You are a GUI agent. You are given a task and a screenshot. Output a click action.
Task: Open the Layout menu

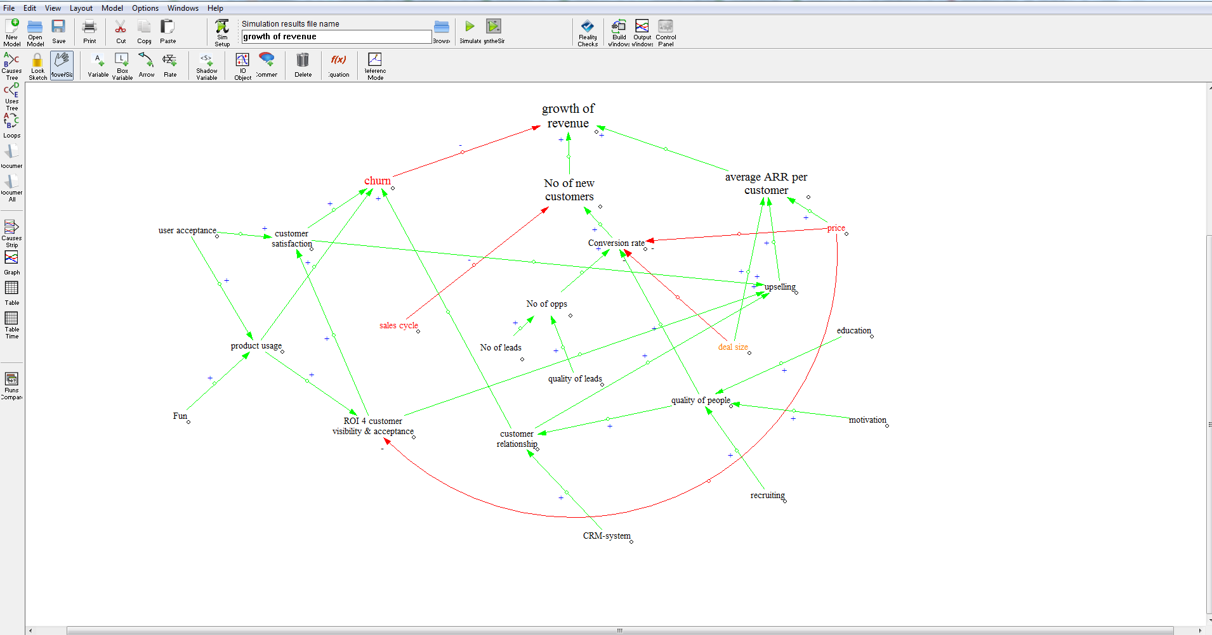tap(81, 8)
